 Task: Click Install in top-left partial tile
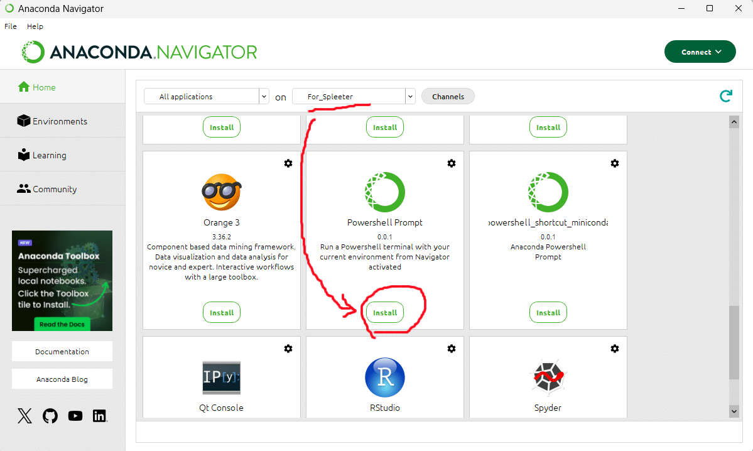tap(222, 128)
